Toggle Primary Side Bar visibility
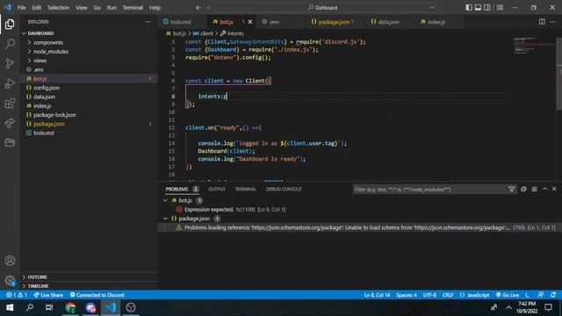This screenshot has width=562, height=316. coord(469,8)
